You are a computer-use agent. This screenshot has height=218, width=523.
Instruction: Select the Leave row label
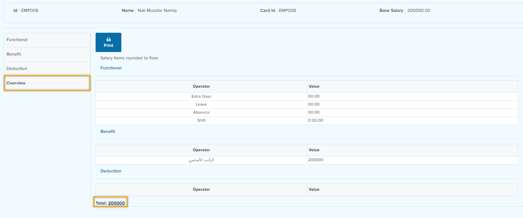[201, 104]
